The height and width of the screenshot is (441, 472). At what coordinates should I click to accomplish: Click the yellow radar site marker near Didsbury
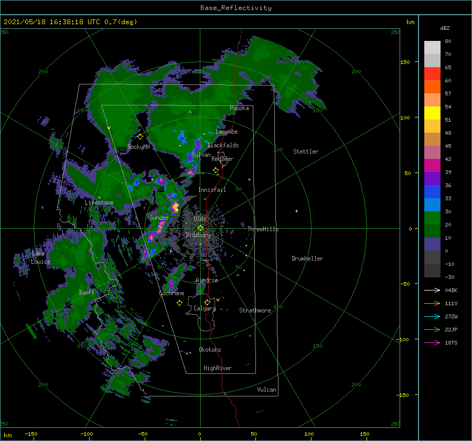click(200, 228)
